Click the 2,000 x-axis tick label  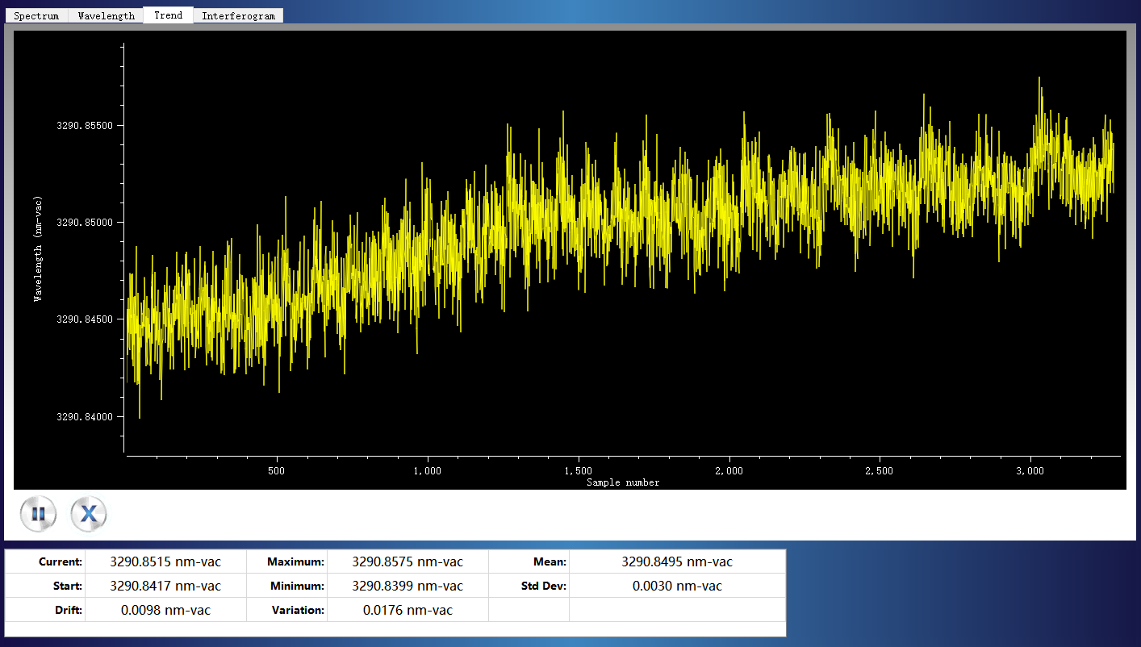tap(729, 471)
